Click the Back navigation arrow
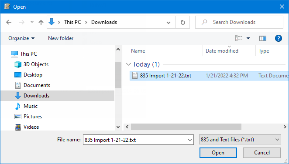Viewport: 289px width, 164px height. tap(9, 22)
